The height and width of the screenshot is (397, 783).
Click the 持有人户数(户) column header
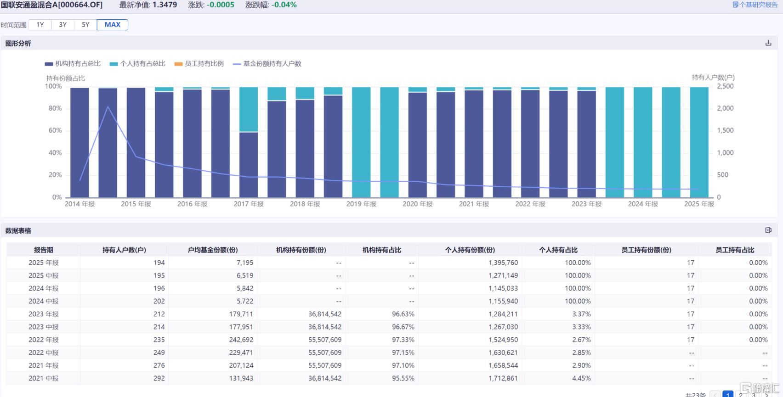pos(124,250)
